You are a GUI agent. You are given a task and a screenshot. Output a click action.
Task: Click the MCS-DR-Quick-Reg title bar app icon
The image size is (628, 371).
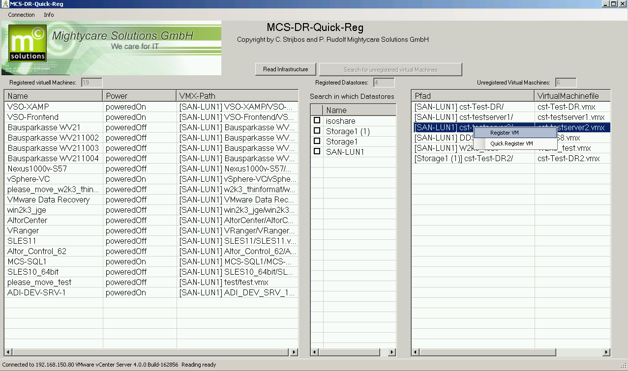[x=5, y=4]
